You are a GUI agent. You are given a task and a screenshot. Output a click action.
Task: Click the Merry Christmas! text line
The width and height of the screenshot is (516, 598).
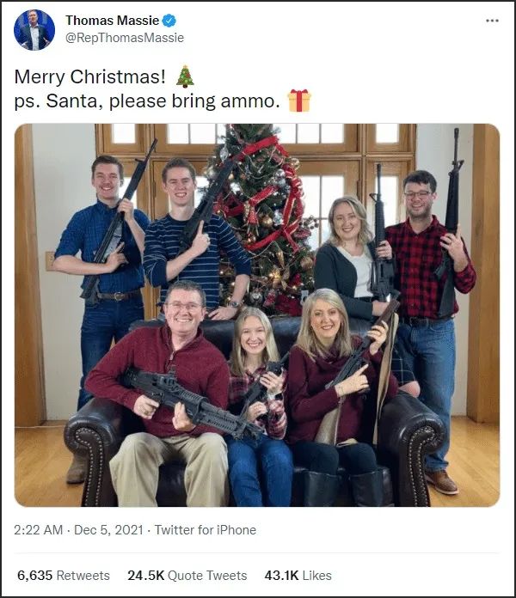[90, 76]
